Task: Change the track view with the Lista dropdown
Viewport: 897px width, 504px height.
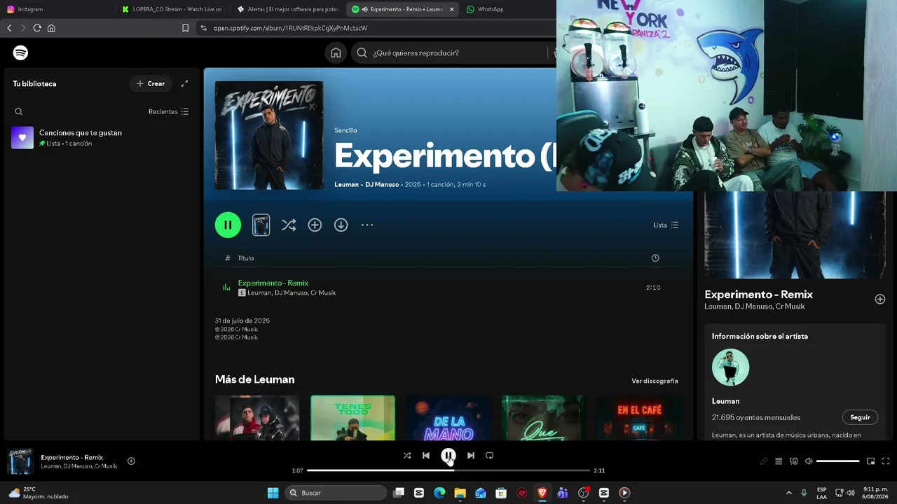Action: (666, 225)
